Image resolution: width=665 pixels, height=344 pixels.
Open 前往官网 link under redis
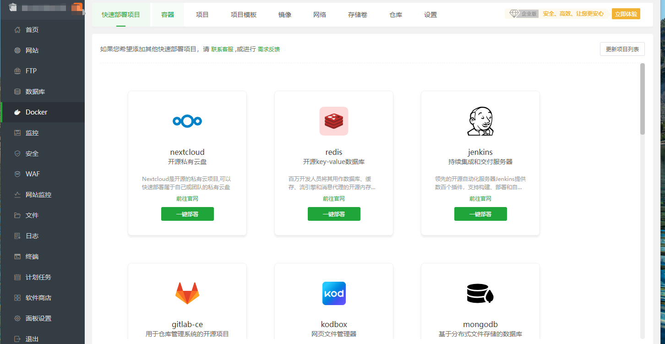click(334, 199)
